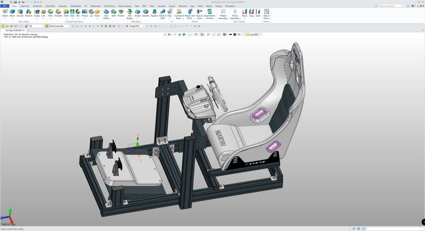The height and width of the screenshot is (231, 425).
Task: Open the Simulation ribbon tab
Action: tap(230, 6)
